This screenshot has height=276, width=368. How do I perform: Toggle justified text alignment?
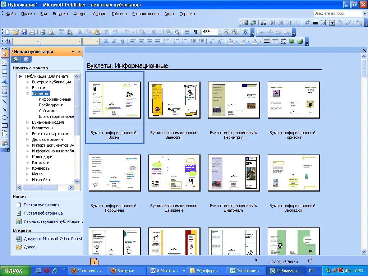[158, 41]
